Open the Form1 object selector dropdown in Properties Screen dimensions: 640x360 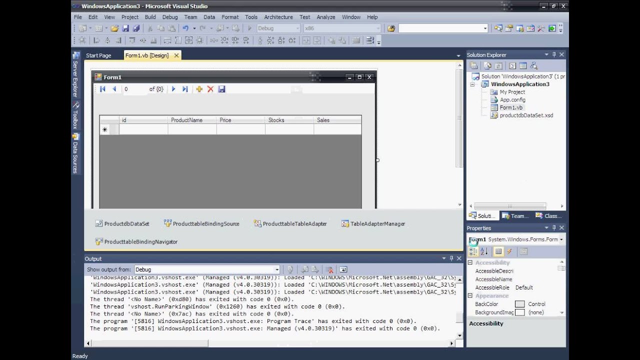561,239
